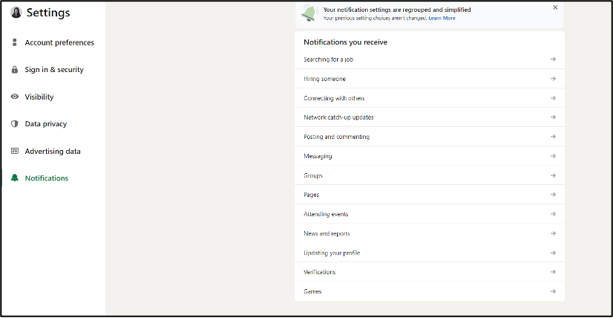Expand Searching for a job arrow
Image resolution: width=613 pixels, height=318 pixels.
553,59
